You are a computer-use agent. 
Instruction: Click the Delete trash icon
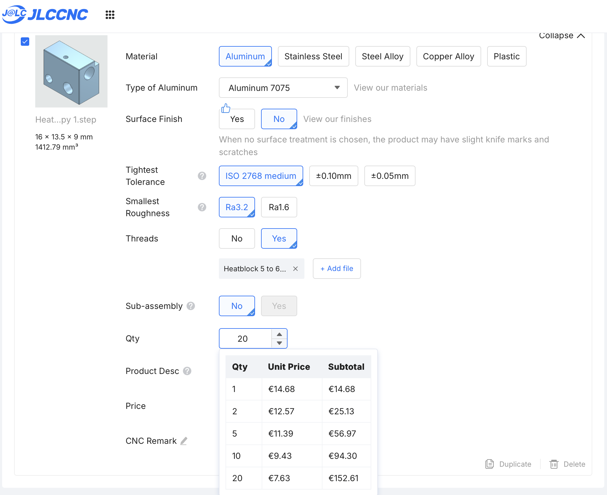[x=554, y=464]
